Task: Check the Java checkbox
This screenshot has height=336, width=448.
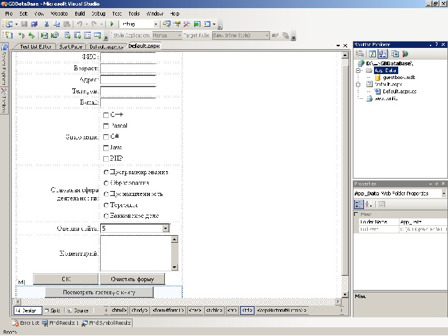Action: (106, 147)
